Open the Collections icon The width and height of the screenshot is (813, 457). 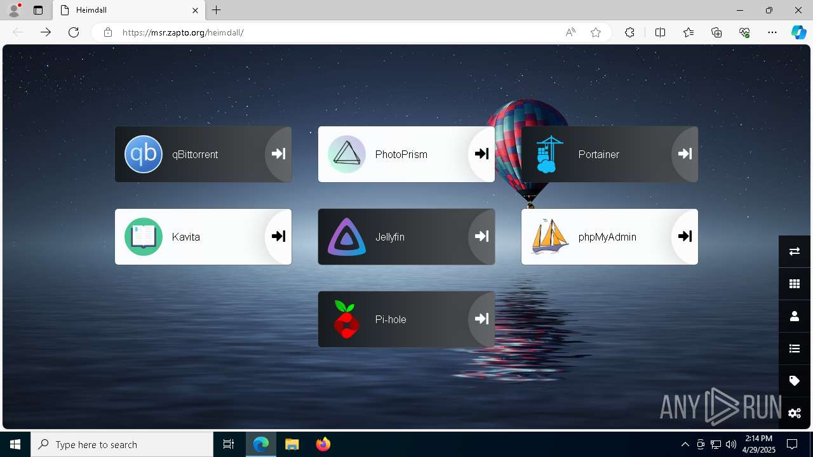click(716, 32)
